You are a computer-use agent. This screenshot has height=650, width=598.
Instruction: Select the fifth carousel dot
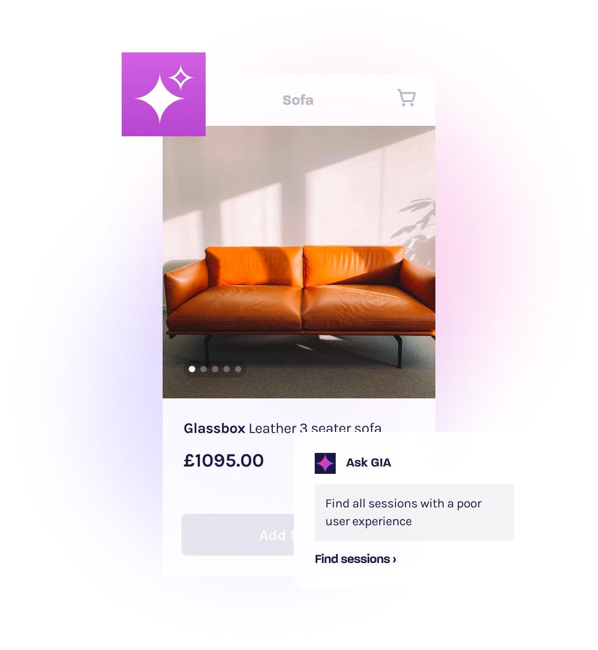coord(238,369)
